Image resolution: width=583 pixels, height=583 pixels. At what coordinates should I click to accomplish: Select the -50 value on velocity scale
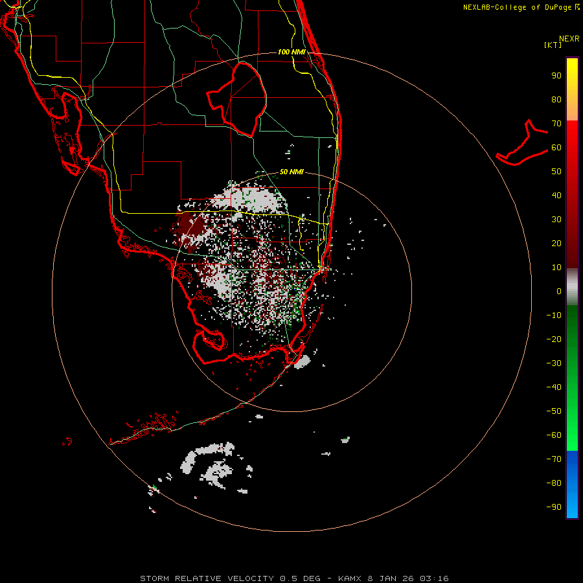pos(554,411)
